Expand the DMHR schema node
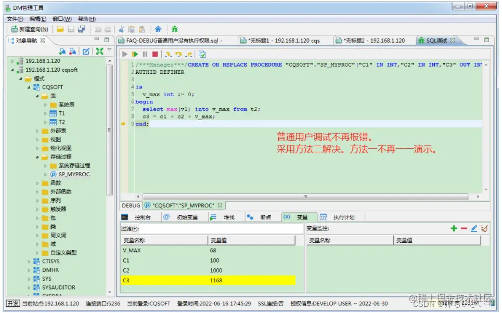The height and width of the screenshot is (313, 502). 29,270
